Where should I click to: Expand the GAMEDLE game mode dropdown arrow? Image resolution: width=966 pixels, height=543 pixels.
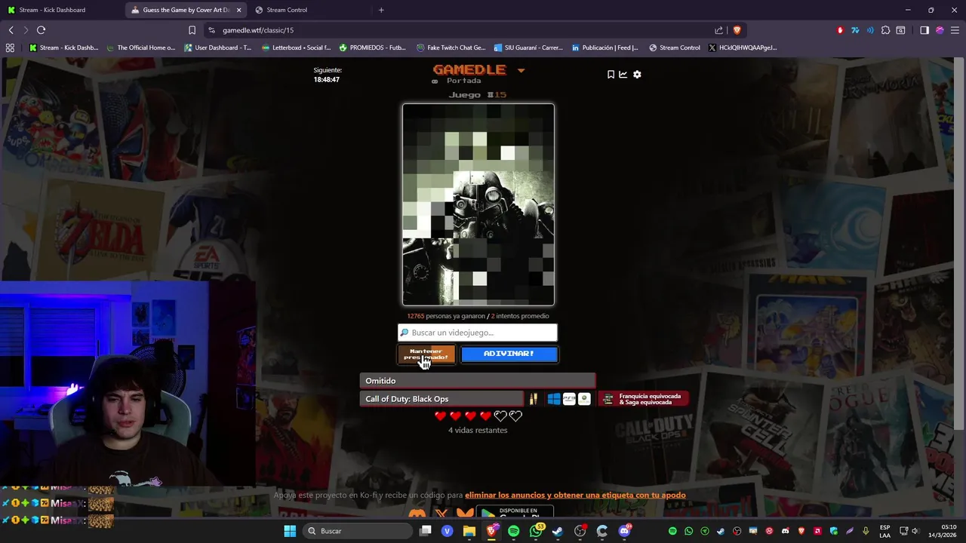[x=521, y=71]
